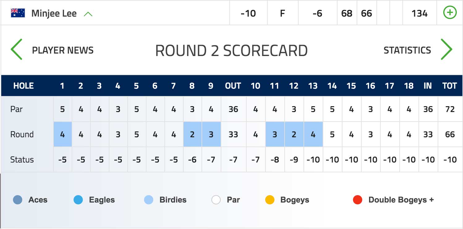Click the TOT column header

[450, 86]
